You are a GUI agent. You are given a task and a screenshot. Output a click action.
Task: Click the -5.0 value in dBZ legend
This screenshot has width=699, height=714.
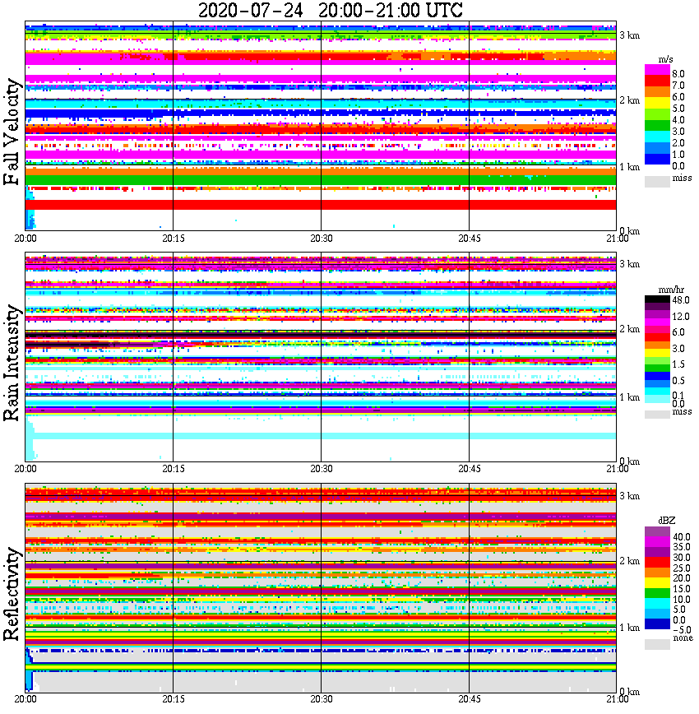[x=681, y=630]
